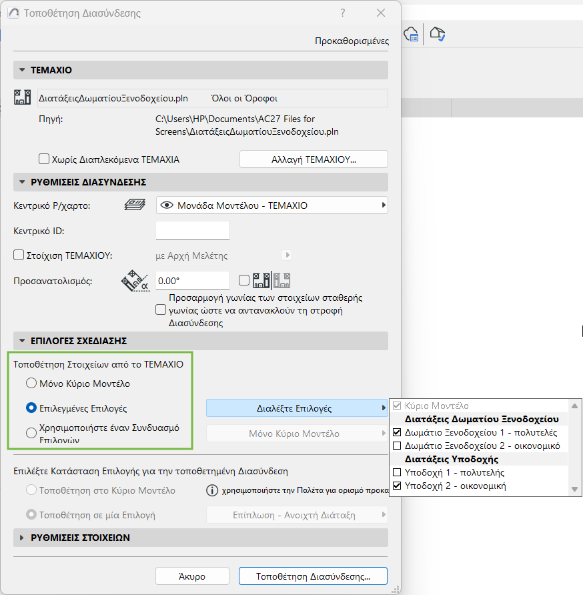
Task: Click the eye icon in layer dropdown
Action: click(167, 205)
